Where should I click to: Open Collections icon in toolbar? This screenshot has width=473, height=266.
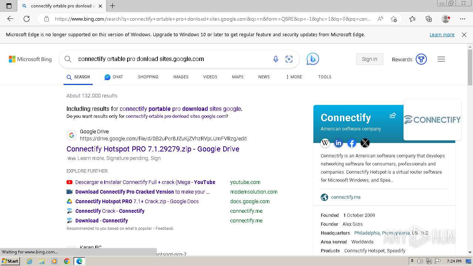click(x=429, y=19)
